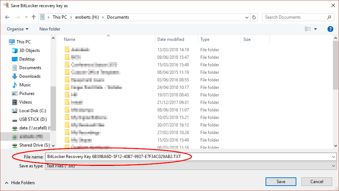Viewport: 339px width, 191px height.
Task: Change view with the view icon
Action: click(308, 29)
